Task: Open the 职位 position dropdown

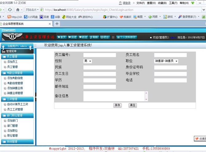Action: [166, 61]
